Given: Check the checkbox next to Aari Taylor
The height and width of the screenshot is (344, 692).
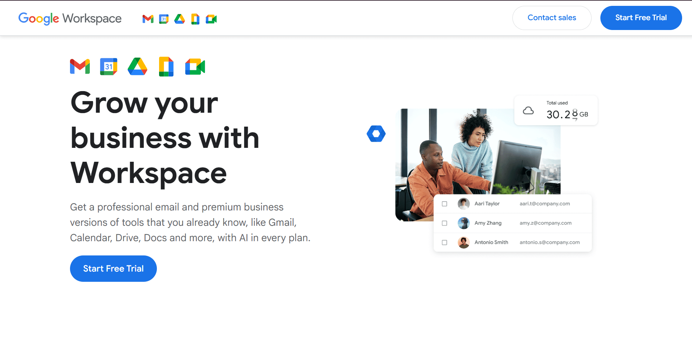Looking at the screenshot, I should (x=445, y=204).
